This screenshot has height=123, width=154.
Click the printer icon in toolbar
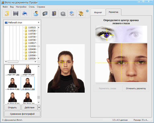click(x=25, y=14)
